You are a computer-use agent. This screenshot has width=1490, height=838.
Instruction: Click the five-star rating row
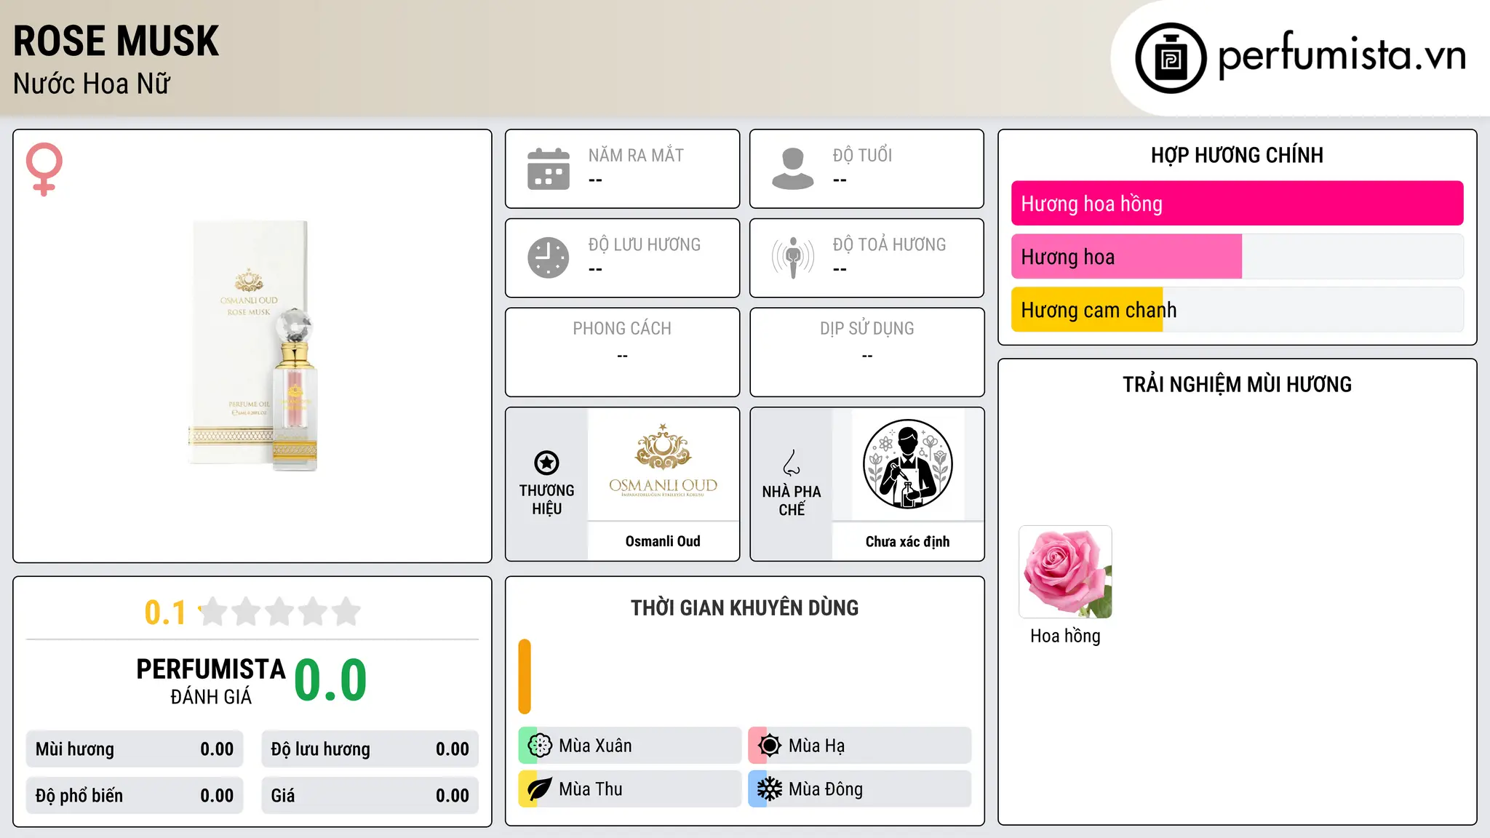pyautogui.click(x=280, y=612)
